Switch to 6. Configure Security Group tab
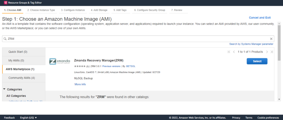Image resolution: width=283 pixels, height=120 pixels. [x=150, y=10]
